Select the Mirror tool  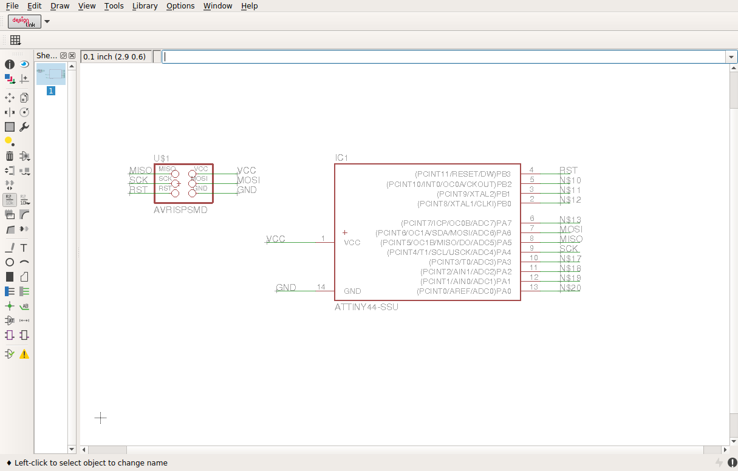tap(10, 112)
